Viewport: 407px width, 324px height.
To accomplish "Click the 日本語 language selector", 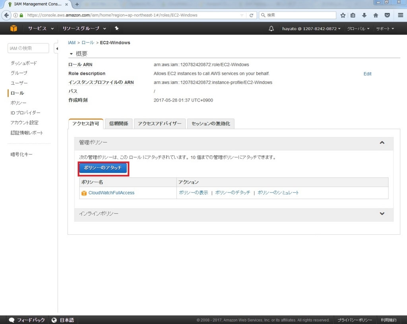I will pyautogui.click(x=67, y=320).
